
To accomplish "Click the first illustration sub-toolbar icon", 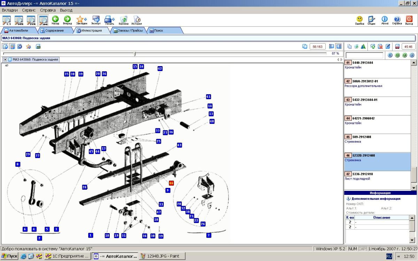I will click(x=6, y=46).
